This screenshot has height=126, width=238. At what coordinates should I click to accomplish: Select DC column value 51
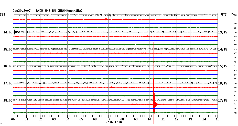(235, 28)
